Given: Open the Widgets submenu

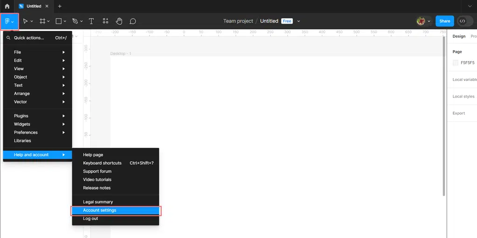Looking at the screenshot, I should click(38, 124).
